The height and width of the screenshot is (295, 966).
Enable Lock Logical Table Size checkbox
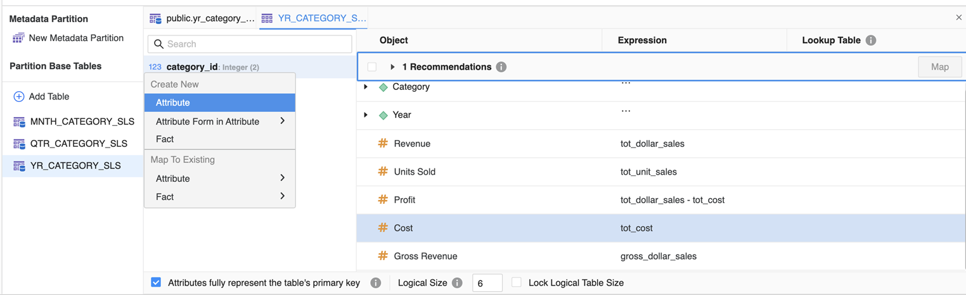coord(517,283)
